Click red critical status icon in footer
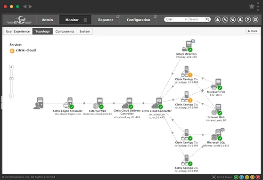The image size is (263, 180). [x=258, y=177]
